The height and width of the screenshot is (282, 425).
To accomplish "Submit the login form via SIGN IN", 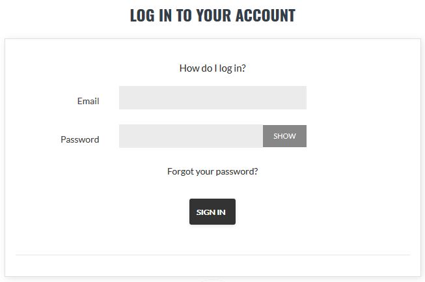I will (x=212, y=212).
